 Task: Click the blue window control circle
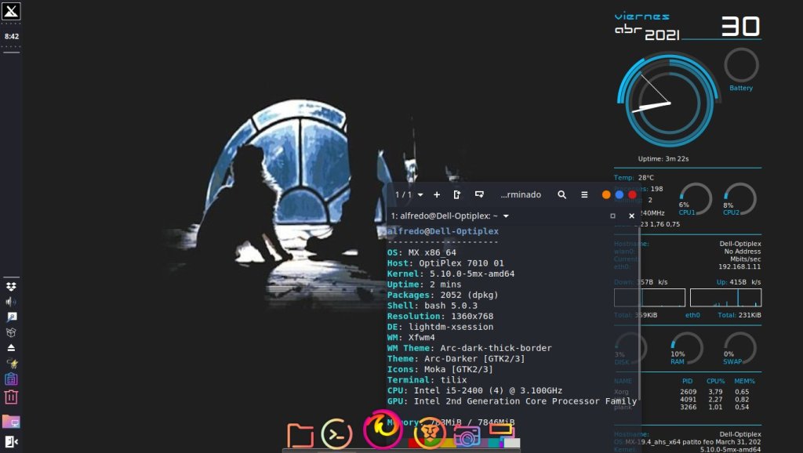620,194
